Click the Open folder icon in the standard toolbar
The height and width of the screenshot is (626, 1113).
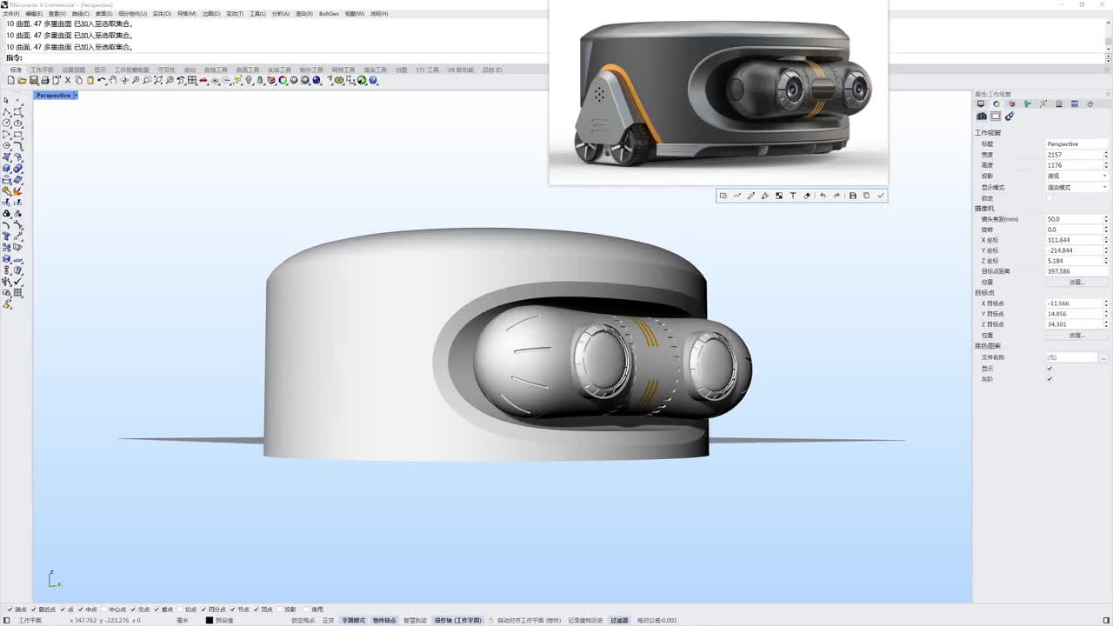[22, 81]
